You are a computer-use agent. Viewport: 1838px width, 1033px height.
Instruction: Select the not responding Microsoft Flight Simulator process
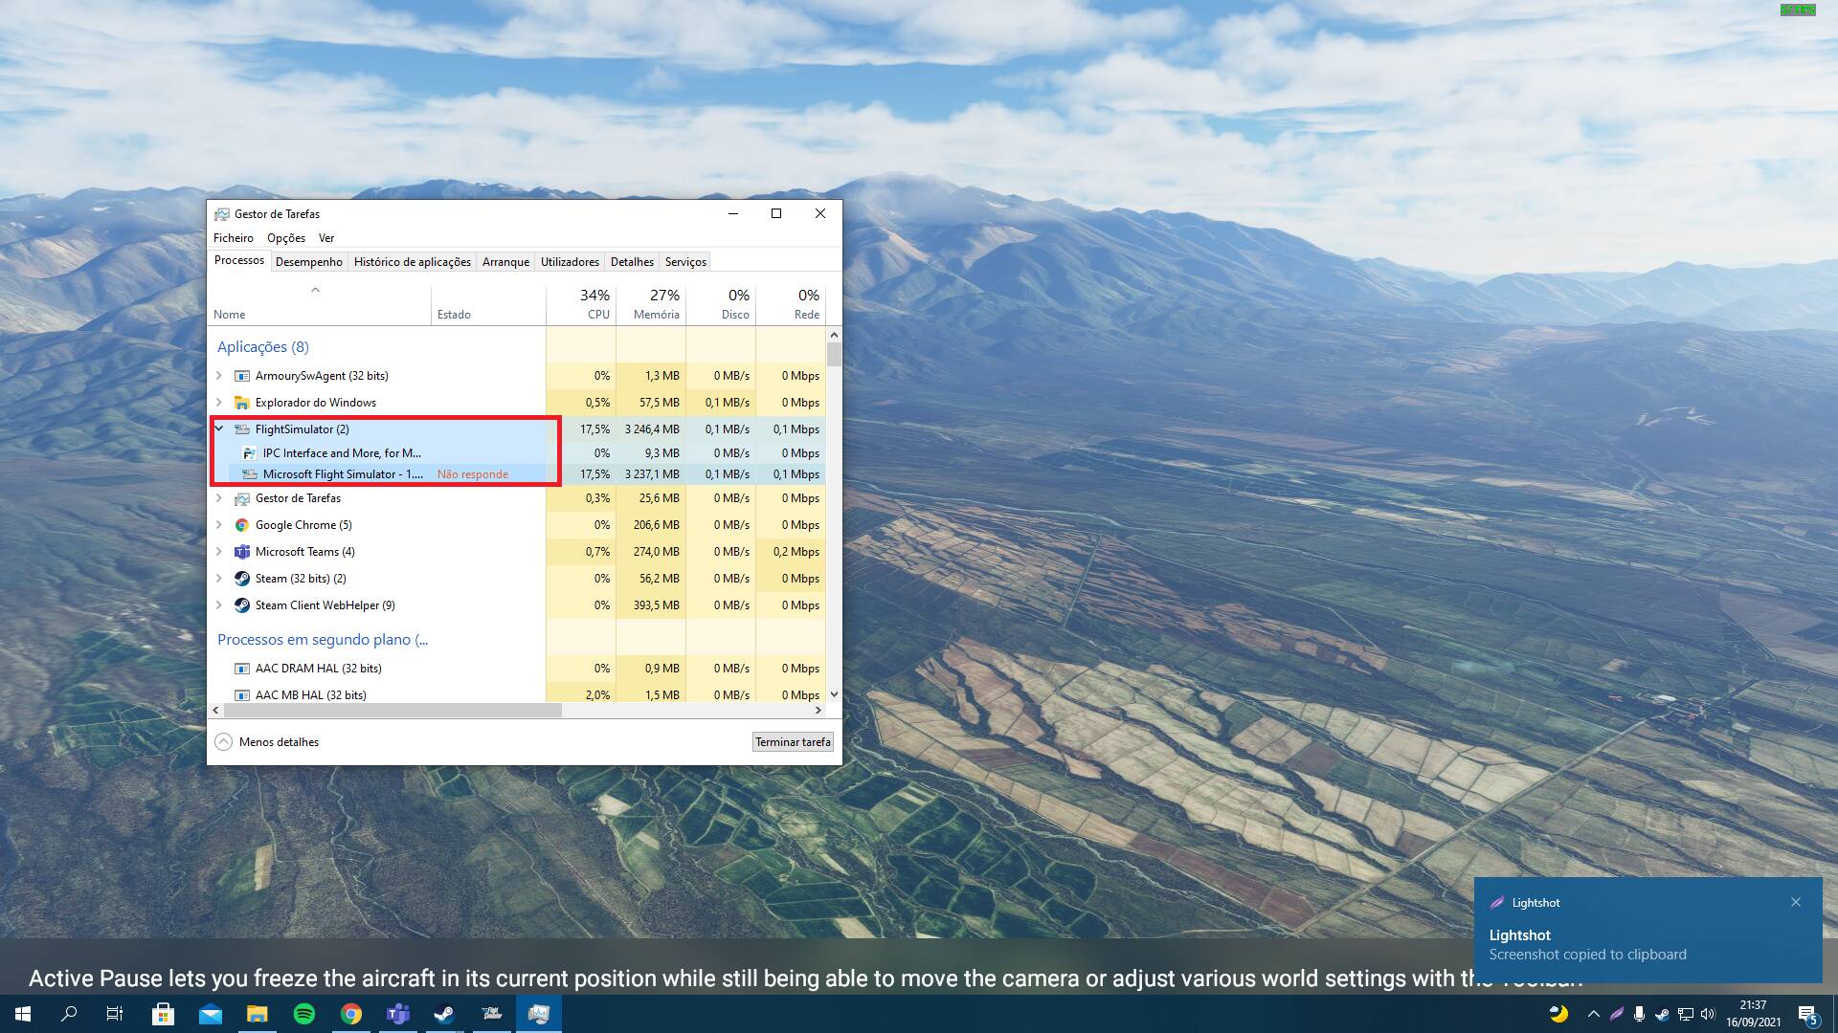coord(343,474)
